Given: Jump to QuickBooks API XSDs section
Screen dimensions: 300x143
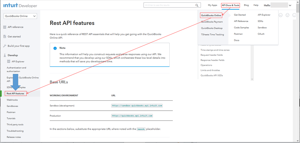Looking at the screenshot, I should pyautogui.click(x=212, y=76).
